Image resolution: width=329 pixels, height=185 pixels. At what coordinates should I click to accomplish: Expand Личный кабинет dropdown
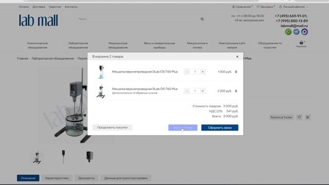click(x=294, y=7)
